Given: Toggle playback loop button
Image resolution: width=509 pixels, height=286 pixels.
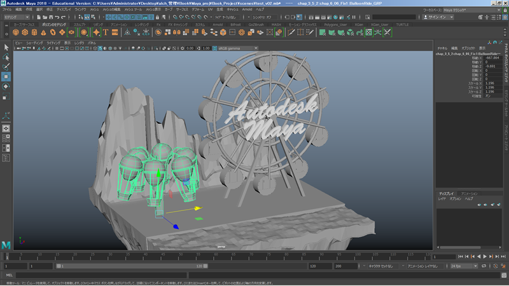Looking at the screenshot, I should pyautogui.click(x=484, y=266).
